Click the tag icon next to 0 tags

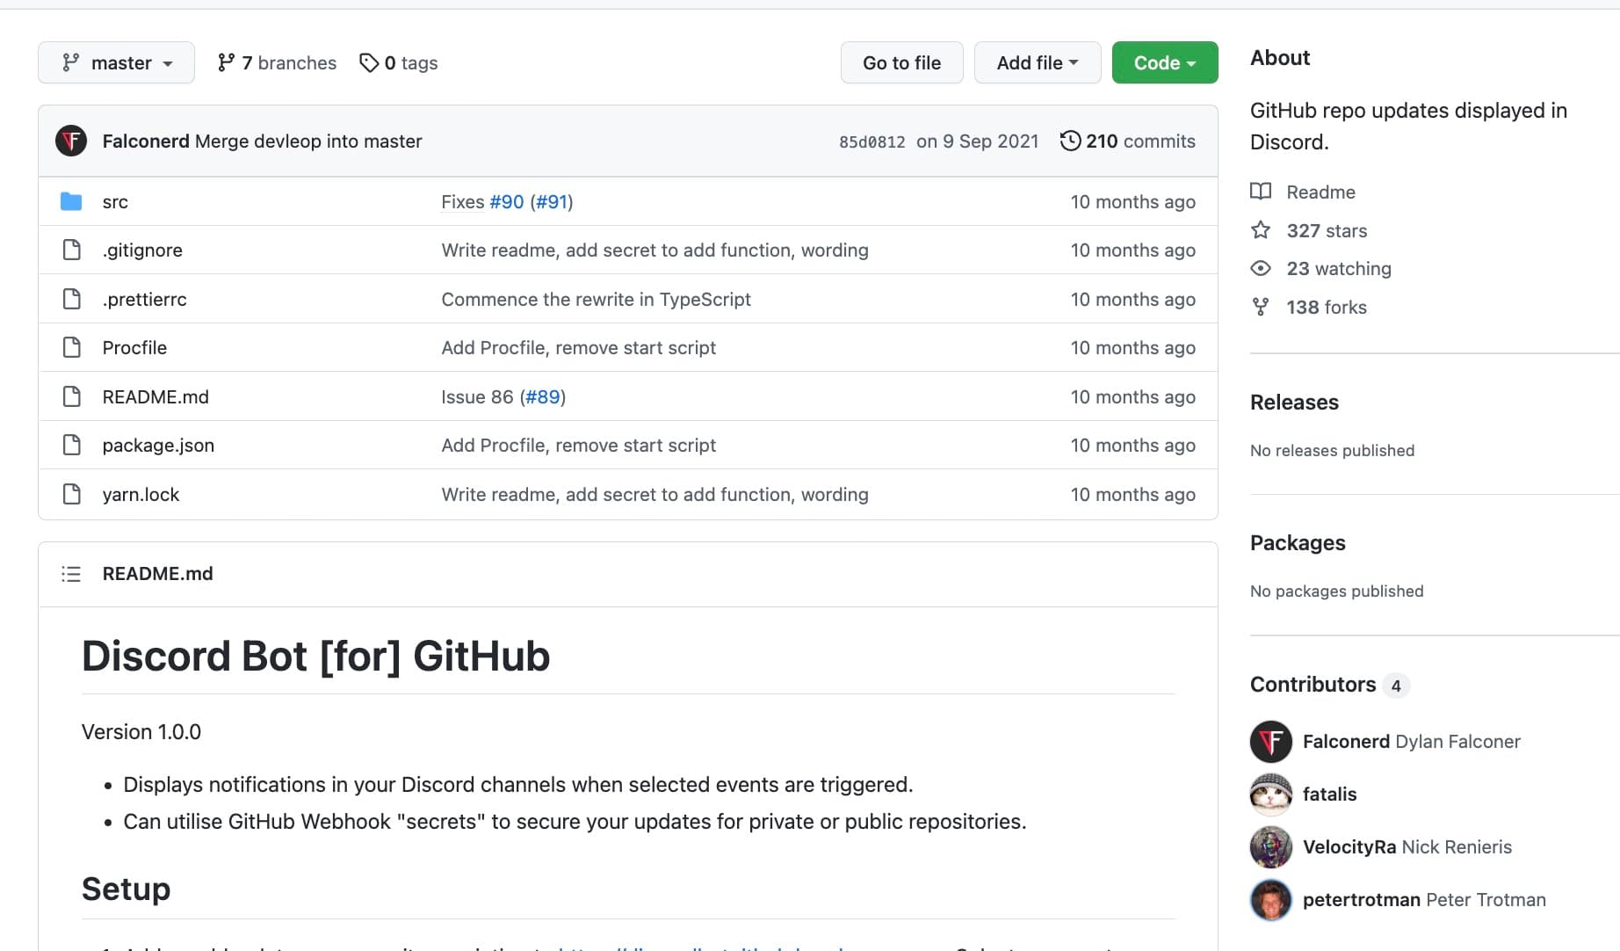pyautogui.click(x=369, y=62)
